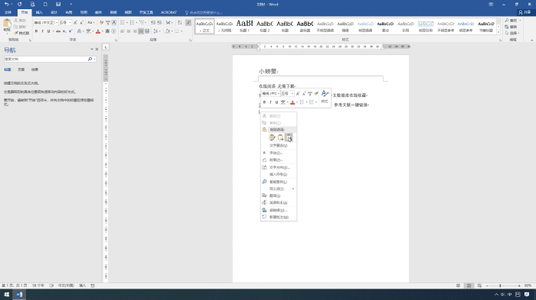Screen dimensions: 536x300
Task: Switch navigation pane to Pages view
Action: [x=21, y=69]
